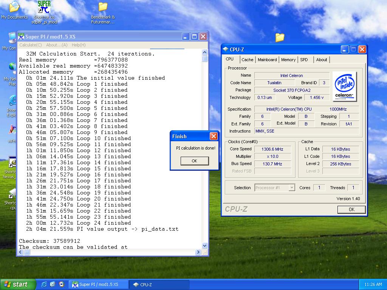Image resolution: width=387 pixels, height=290 pixels.
Task: Click the Revision tA1 field
Action: pos(349,124)
